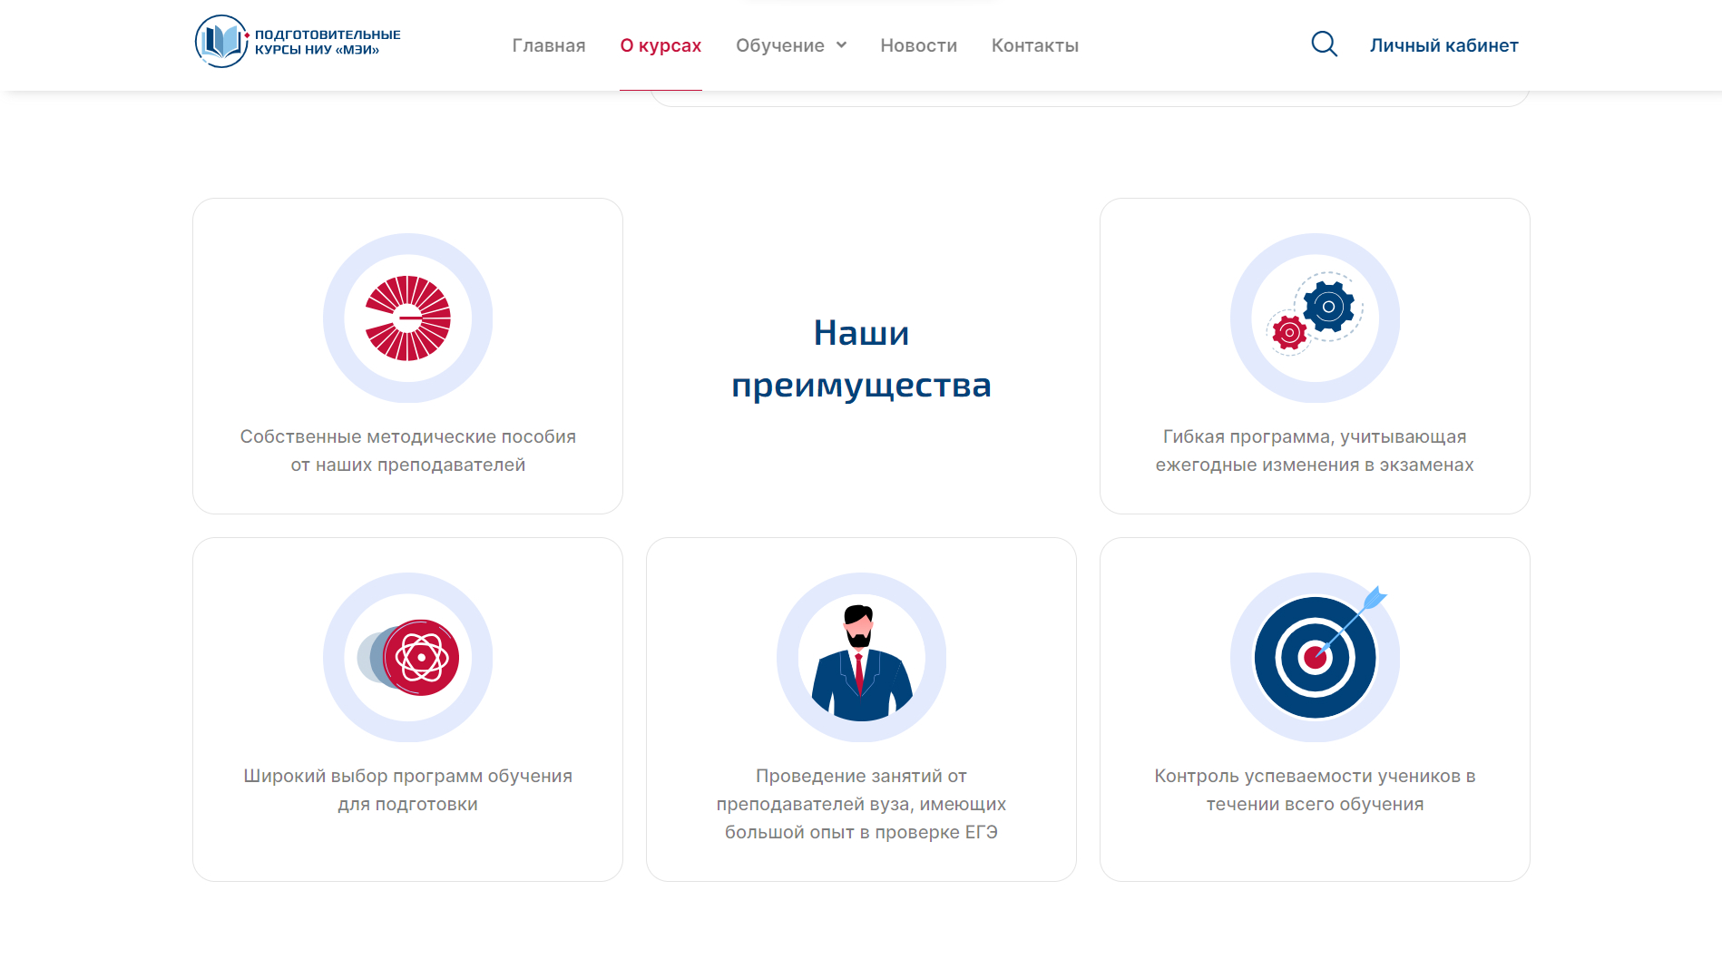1722x979 pixels.
Task: Select the О курсах menu item
Action: pos(660,45)
